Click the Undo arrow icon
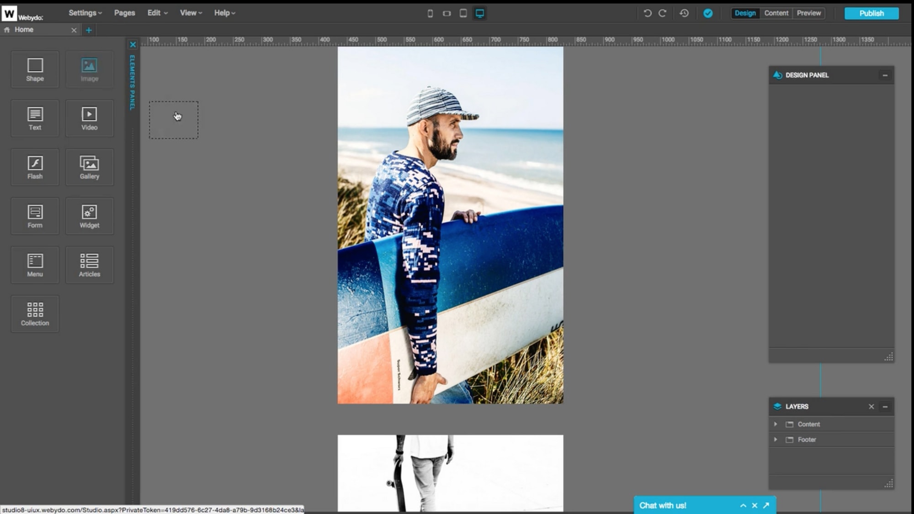The width and height of the screenshot is (914, 514). [646, 13]
